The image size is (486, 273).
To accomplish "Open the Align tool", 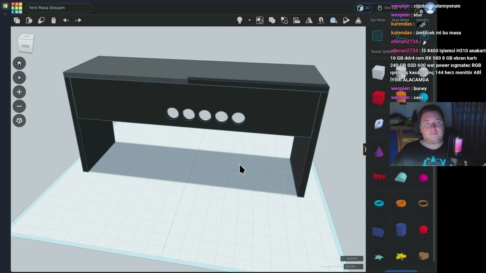I will tap(297, 20).
